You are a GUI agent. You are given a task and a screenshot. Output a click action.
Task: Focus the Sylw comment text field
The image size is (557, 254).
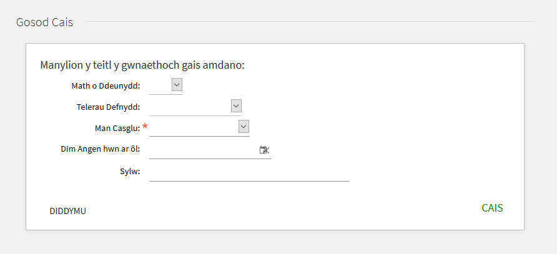[249, 173]
